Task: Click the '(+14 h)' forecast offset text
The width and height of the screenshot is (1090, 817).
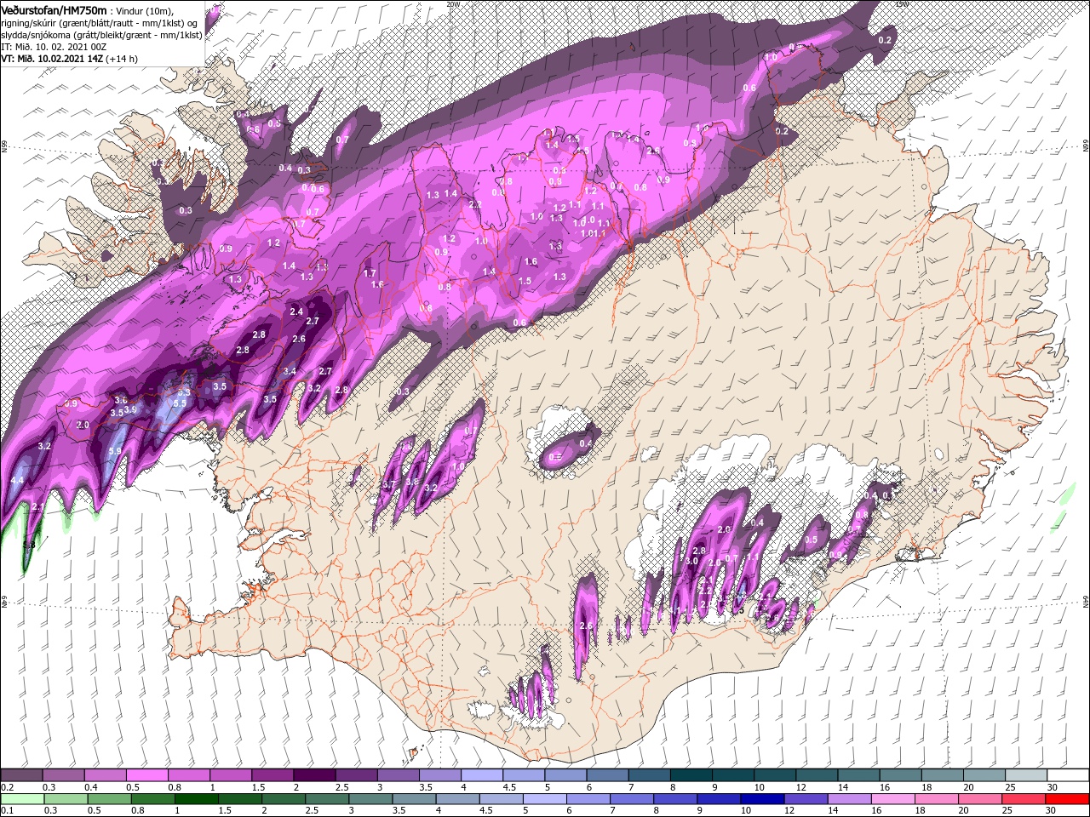Action: tap(121, 59)
